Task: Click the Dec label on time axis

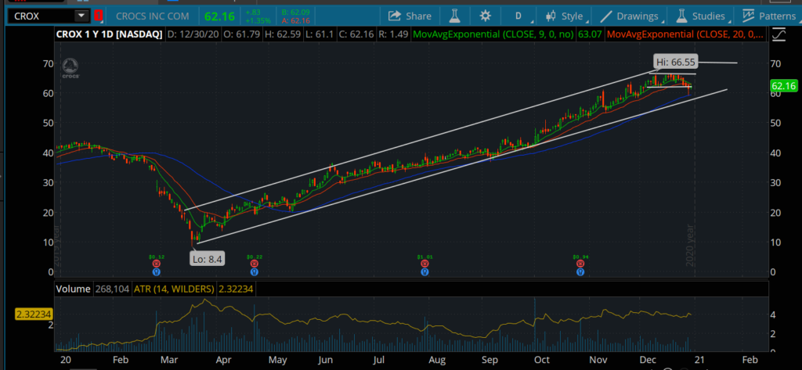Action: (x=648, y=360)
